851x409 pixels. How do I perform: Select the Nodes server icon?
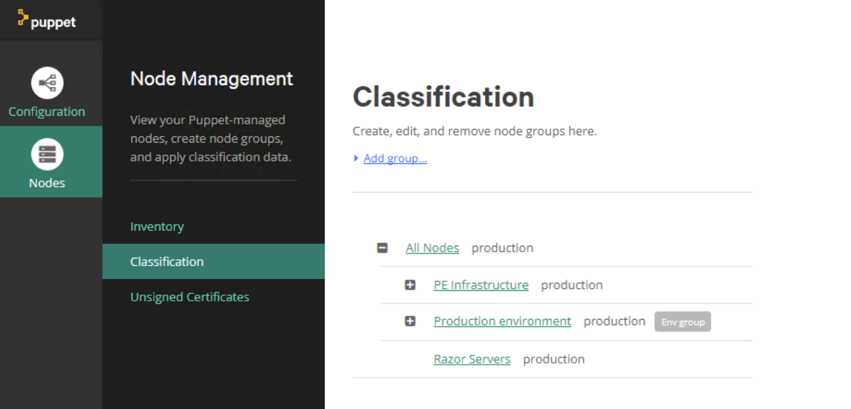coord(47,154)
